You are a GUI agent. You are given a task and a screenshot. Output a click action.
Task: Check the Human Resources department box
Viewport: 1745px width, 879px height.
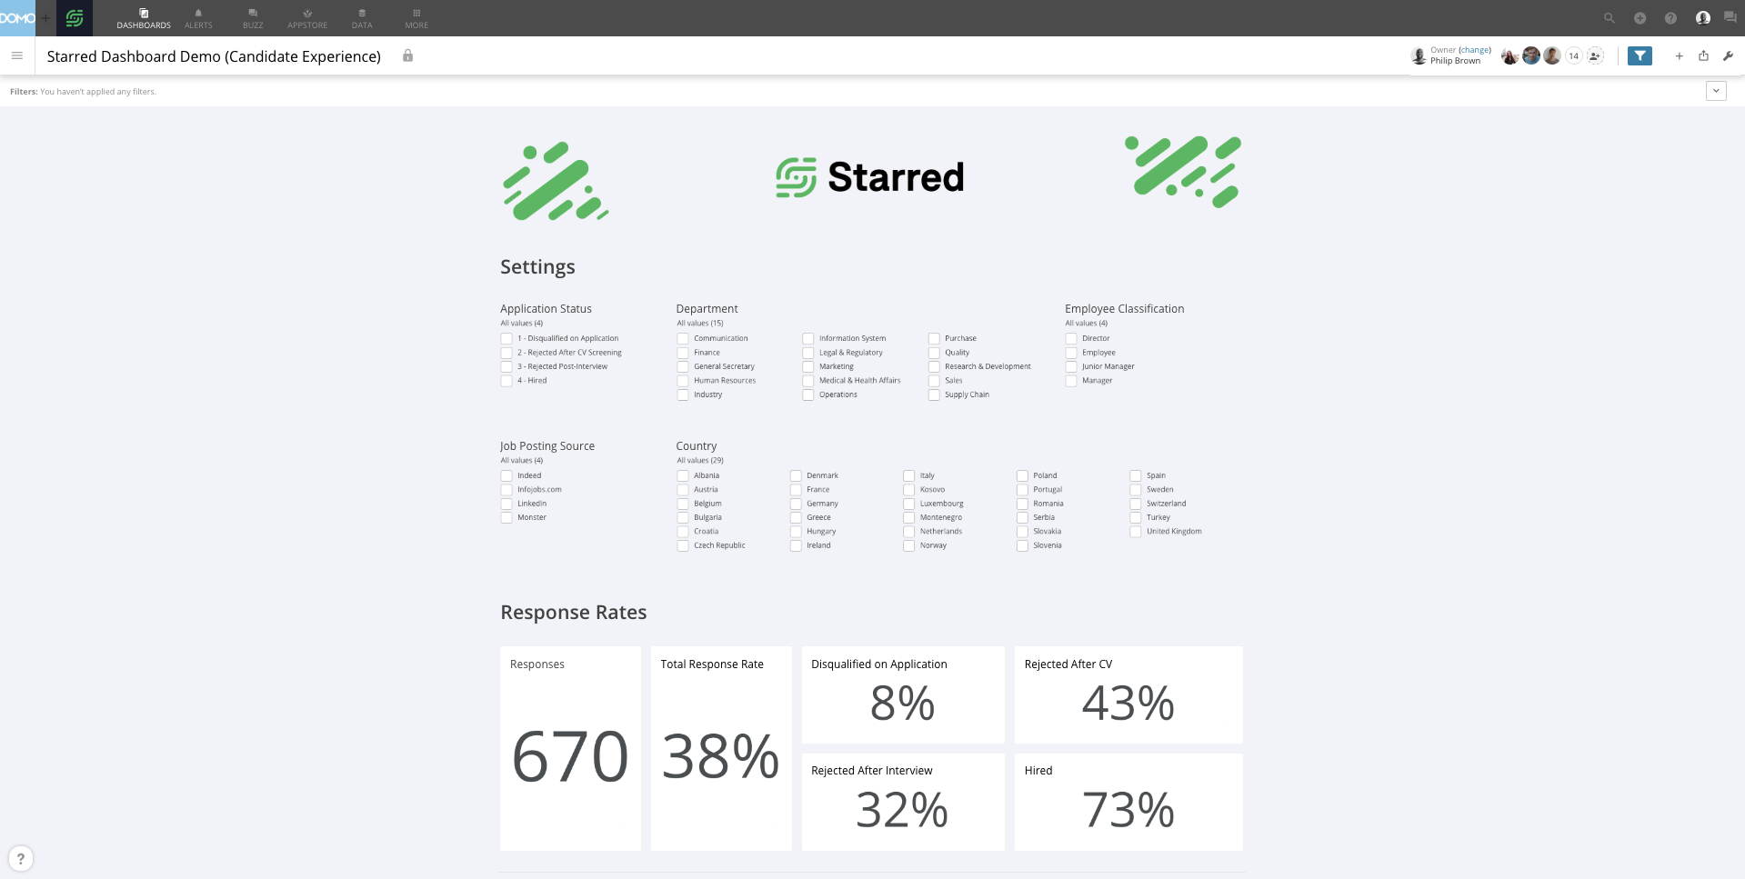pos(683,381)
